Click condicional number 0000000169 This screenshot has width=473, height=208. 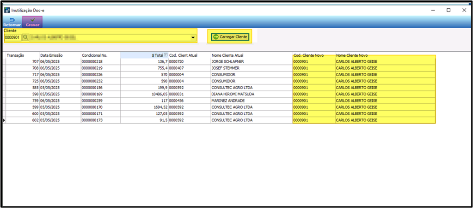coord(101,94)
